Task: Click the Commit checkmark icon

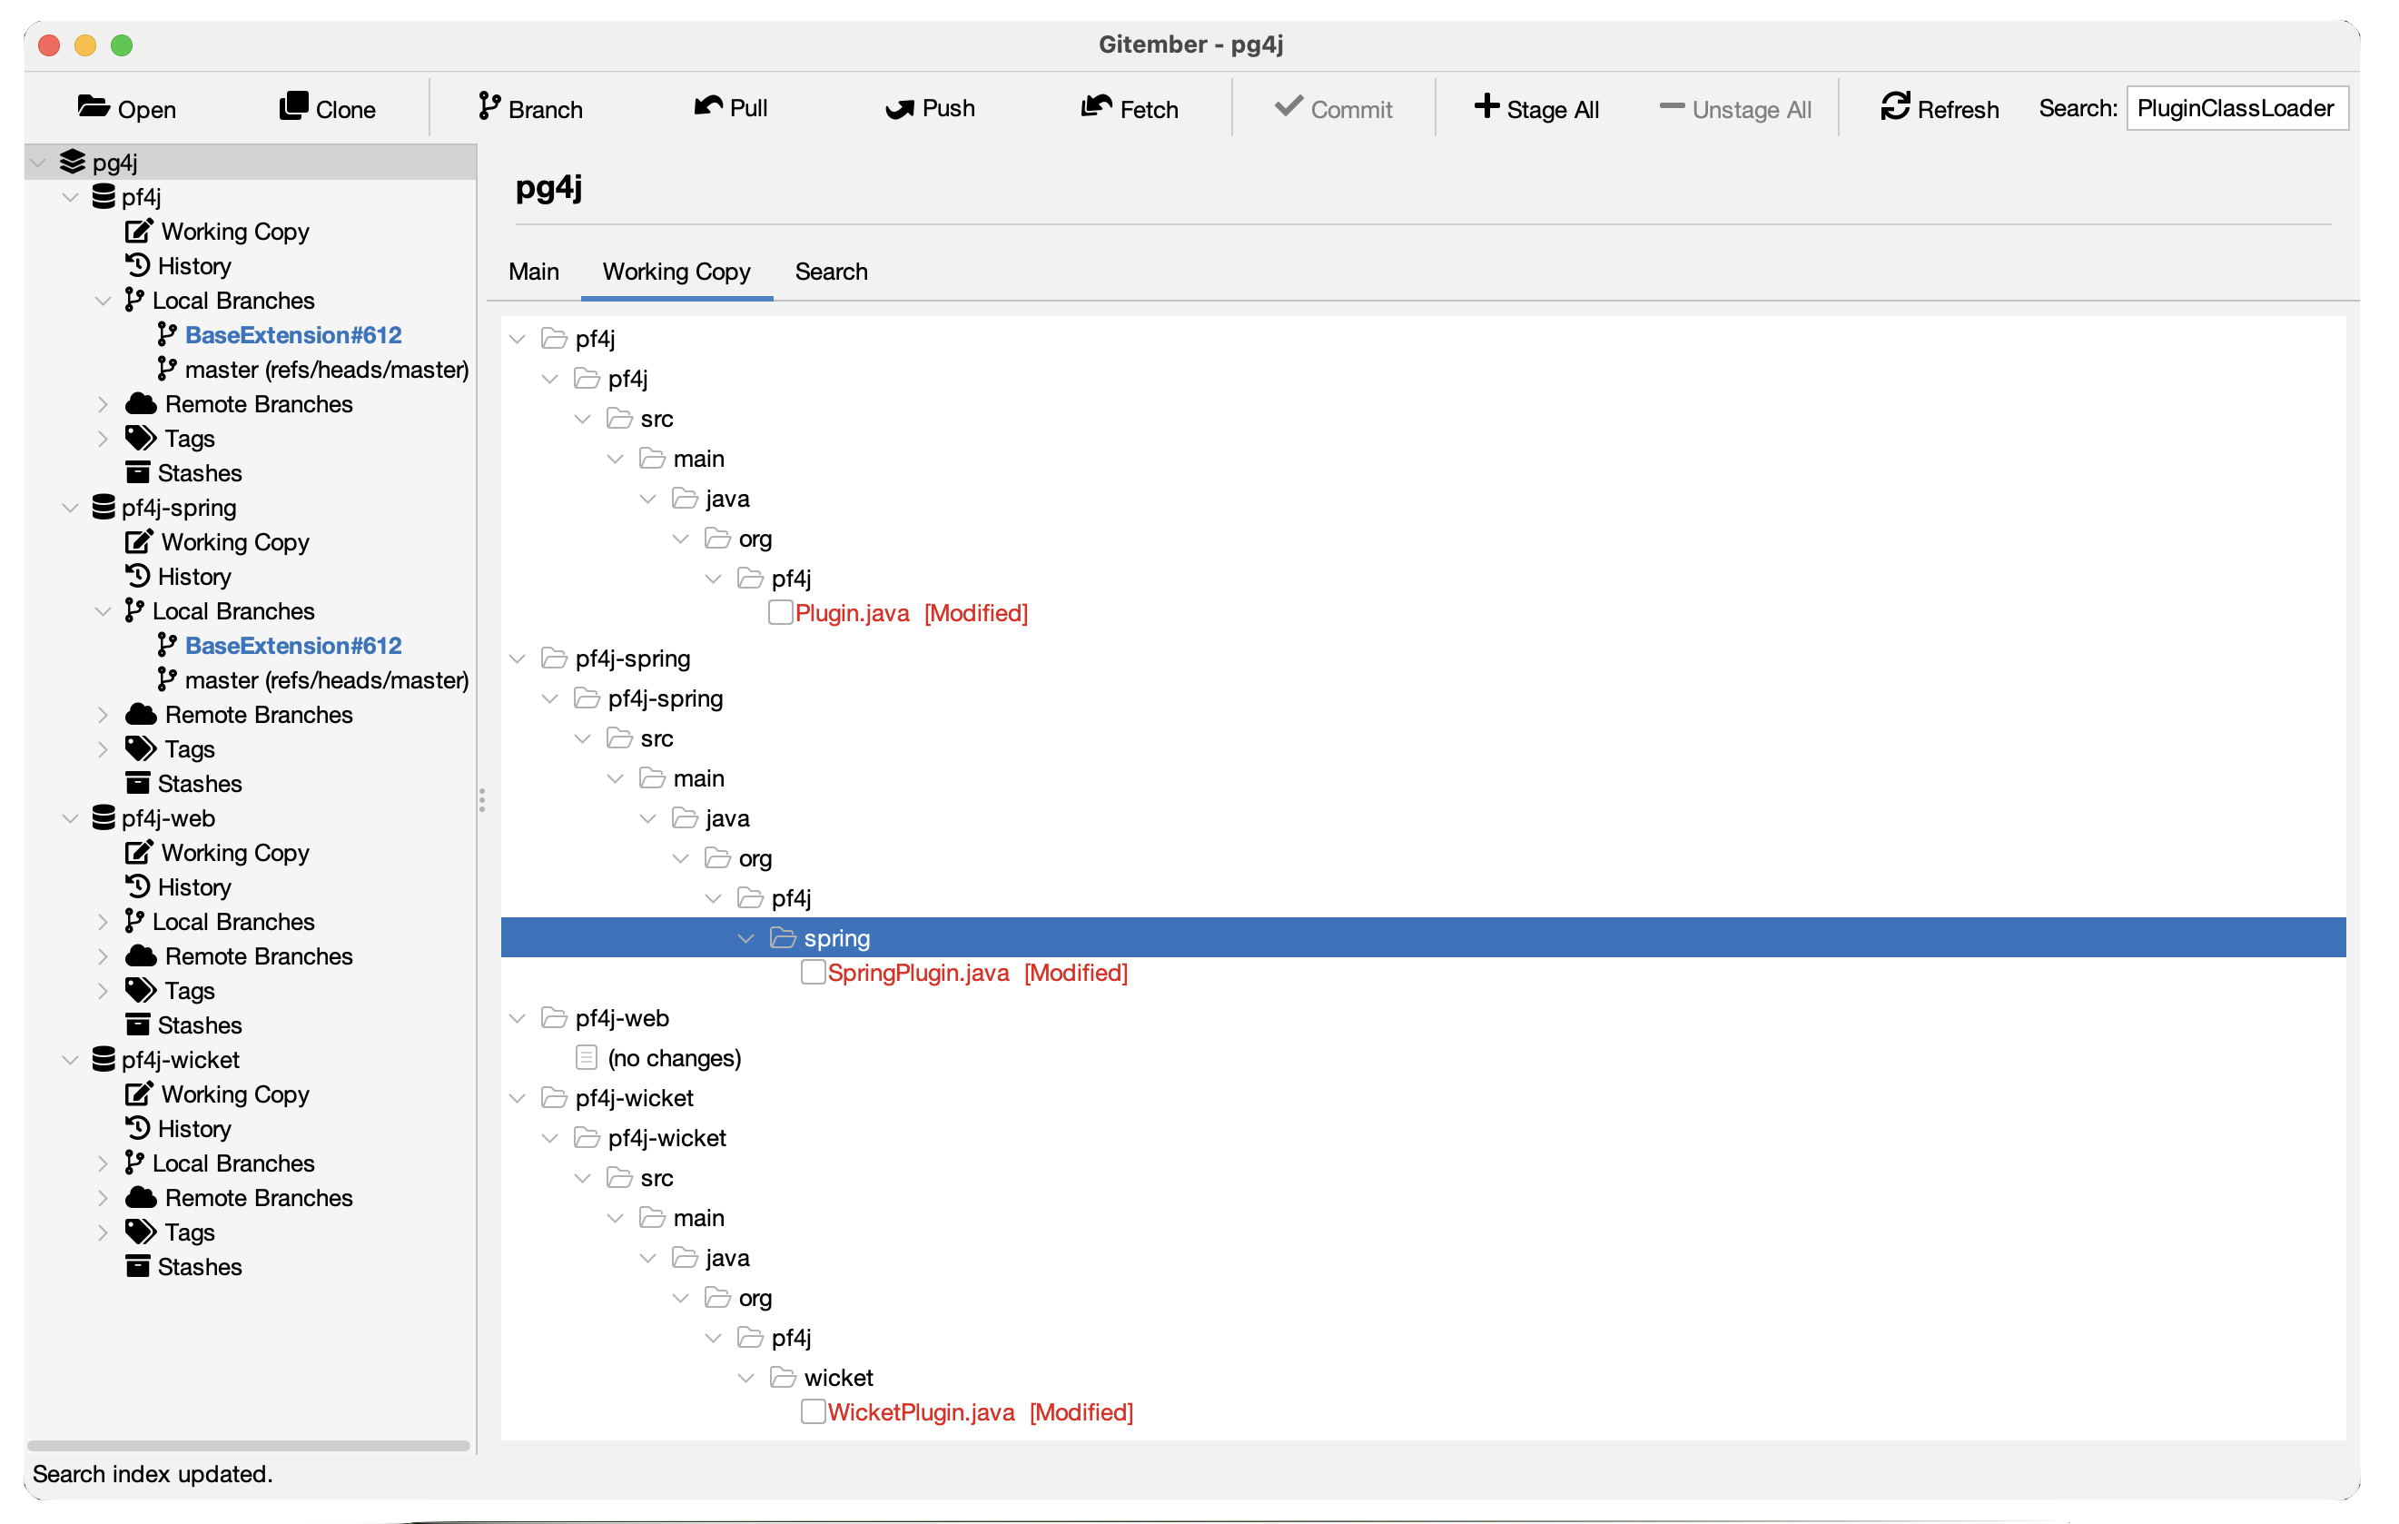Action: [1288, 106]
